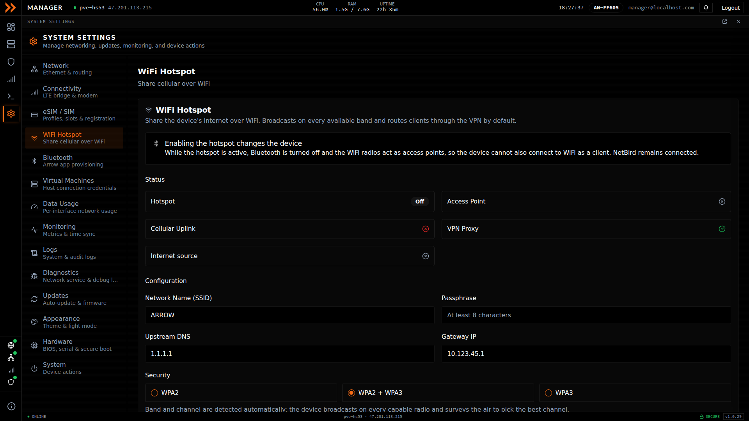The width and height of the screenshot is (749, 421).
Task: Open Virtual Machines settings section
Action: tap(74, 184)
